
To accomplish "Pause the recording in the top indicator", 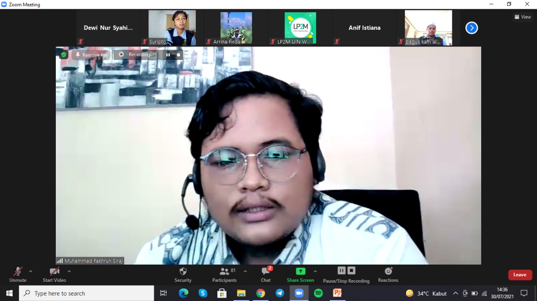I will point(168,55).
